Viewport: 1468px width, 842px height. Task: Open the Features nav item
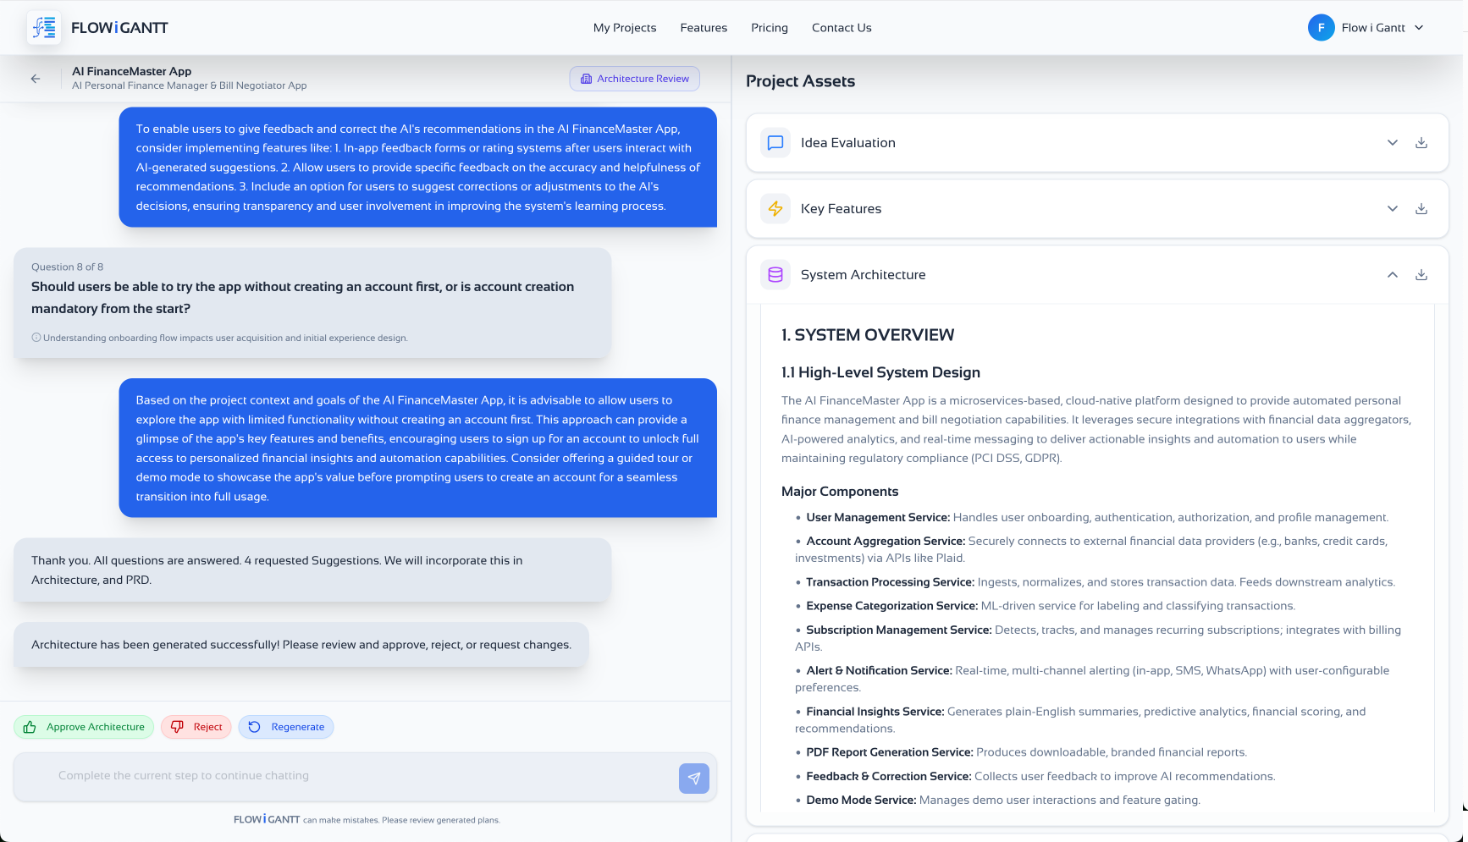click(x=703, y=28)
